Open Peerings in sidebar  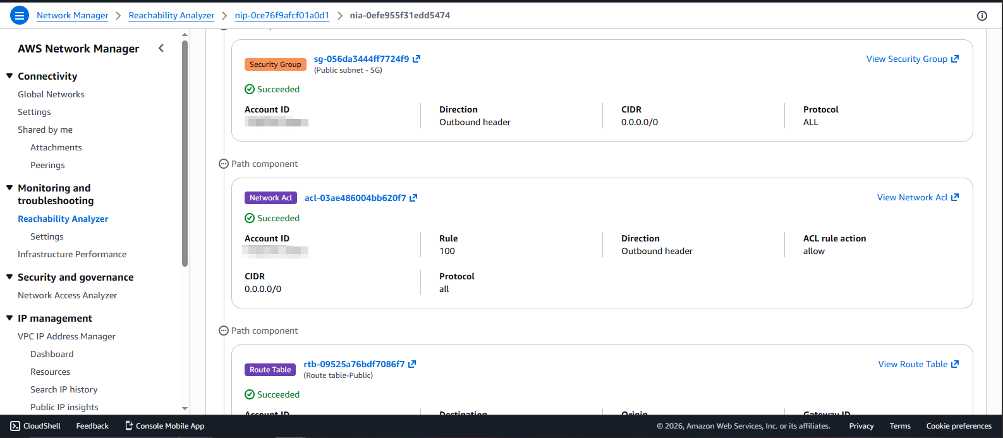[x=47, y=165]
